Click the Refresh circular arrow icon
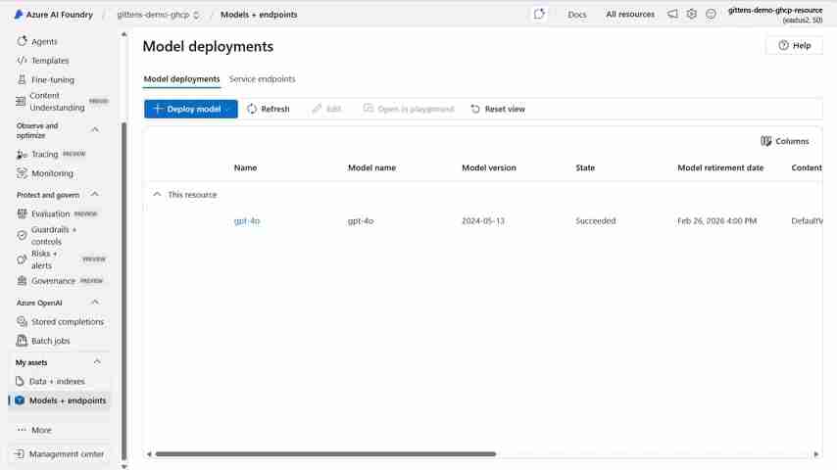Screen dimensions: 837x470 coord(252,109)
